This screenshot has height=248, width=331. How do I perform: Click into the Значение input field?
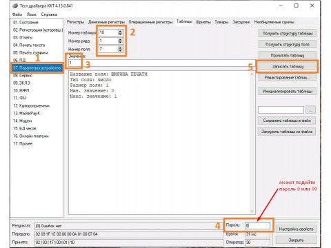[x=161, y=63]
